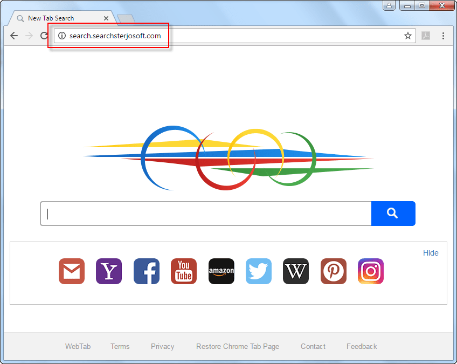The image size is (457, 364).
Task: Click the blue magnifier search button
Action: [393, 214]
